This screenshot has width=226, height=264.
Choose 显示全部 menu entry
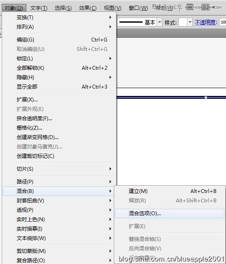coord(65,87)
